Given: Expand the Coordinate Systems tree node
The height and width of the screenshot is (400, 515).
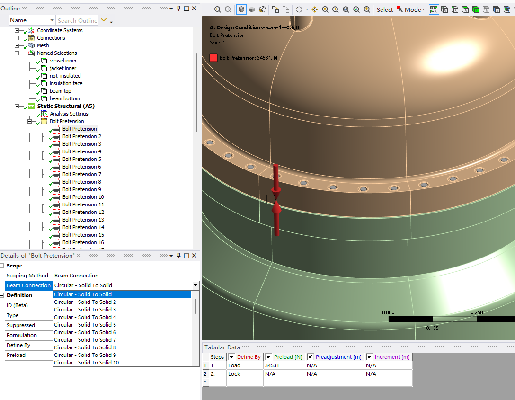Looking at the screenshot, I should [17, 30].
